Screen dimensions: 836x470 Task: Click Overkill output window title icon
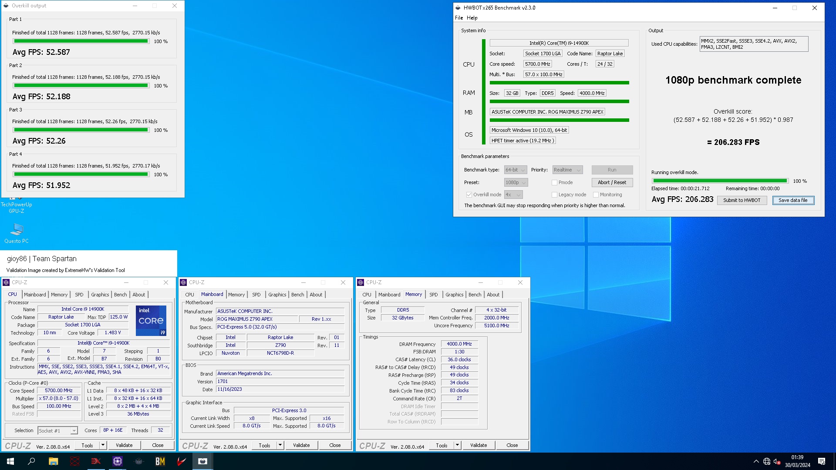[x=6, y=6]
